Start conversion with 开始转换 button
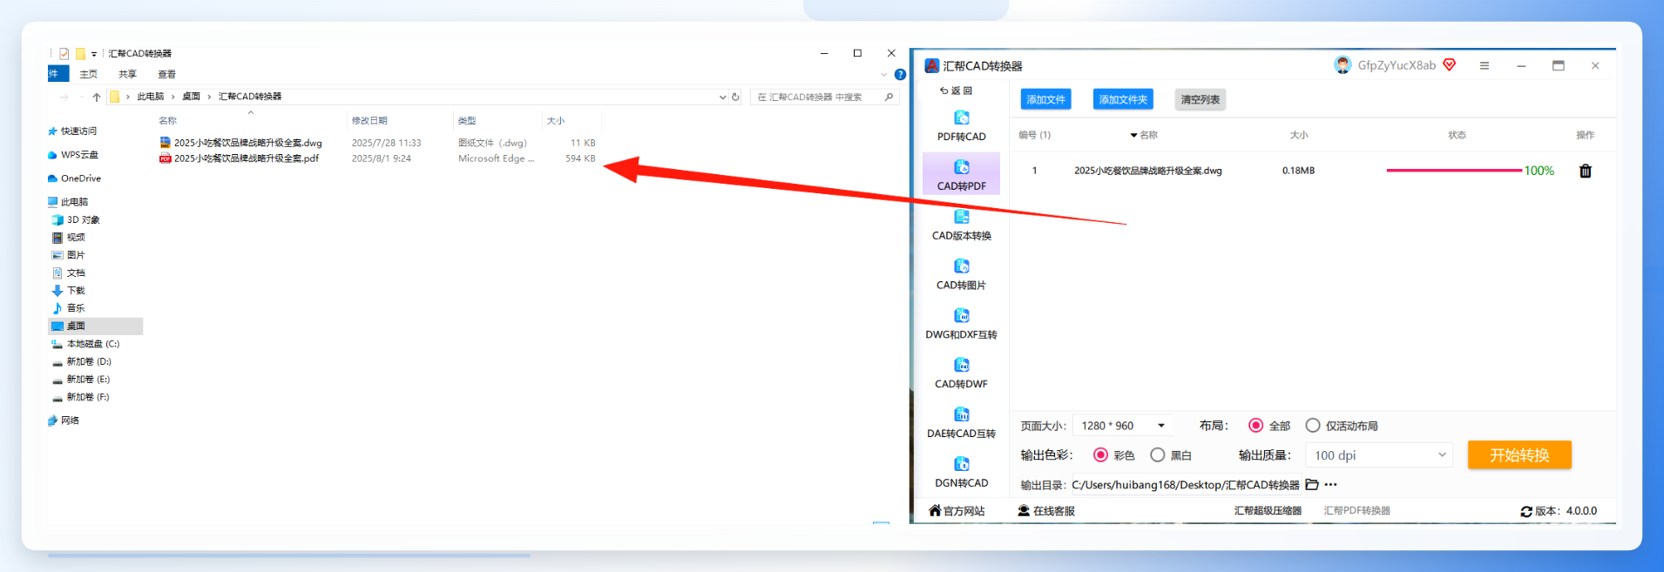1664x572 pixels. pos(1519,454)
